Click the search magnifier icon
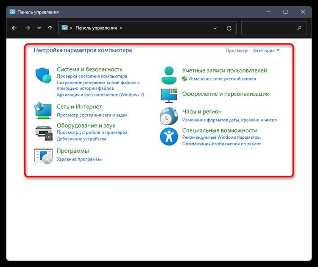318x267 pixels. [299, 28]
